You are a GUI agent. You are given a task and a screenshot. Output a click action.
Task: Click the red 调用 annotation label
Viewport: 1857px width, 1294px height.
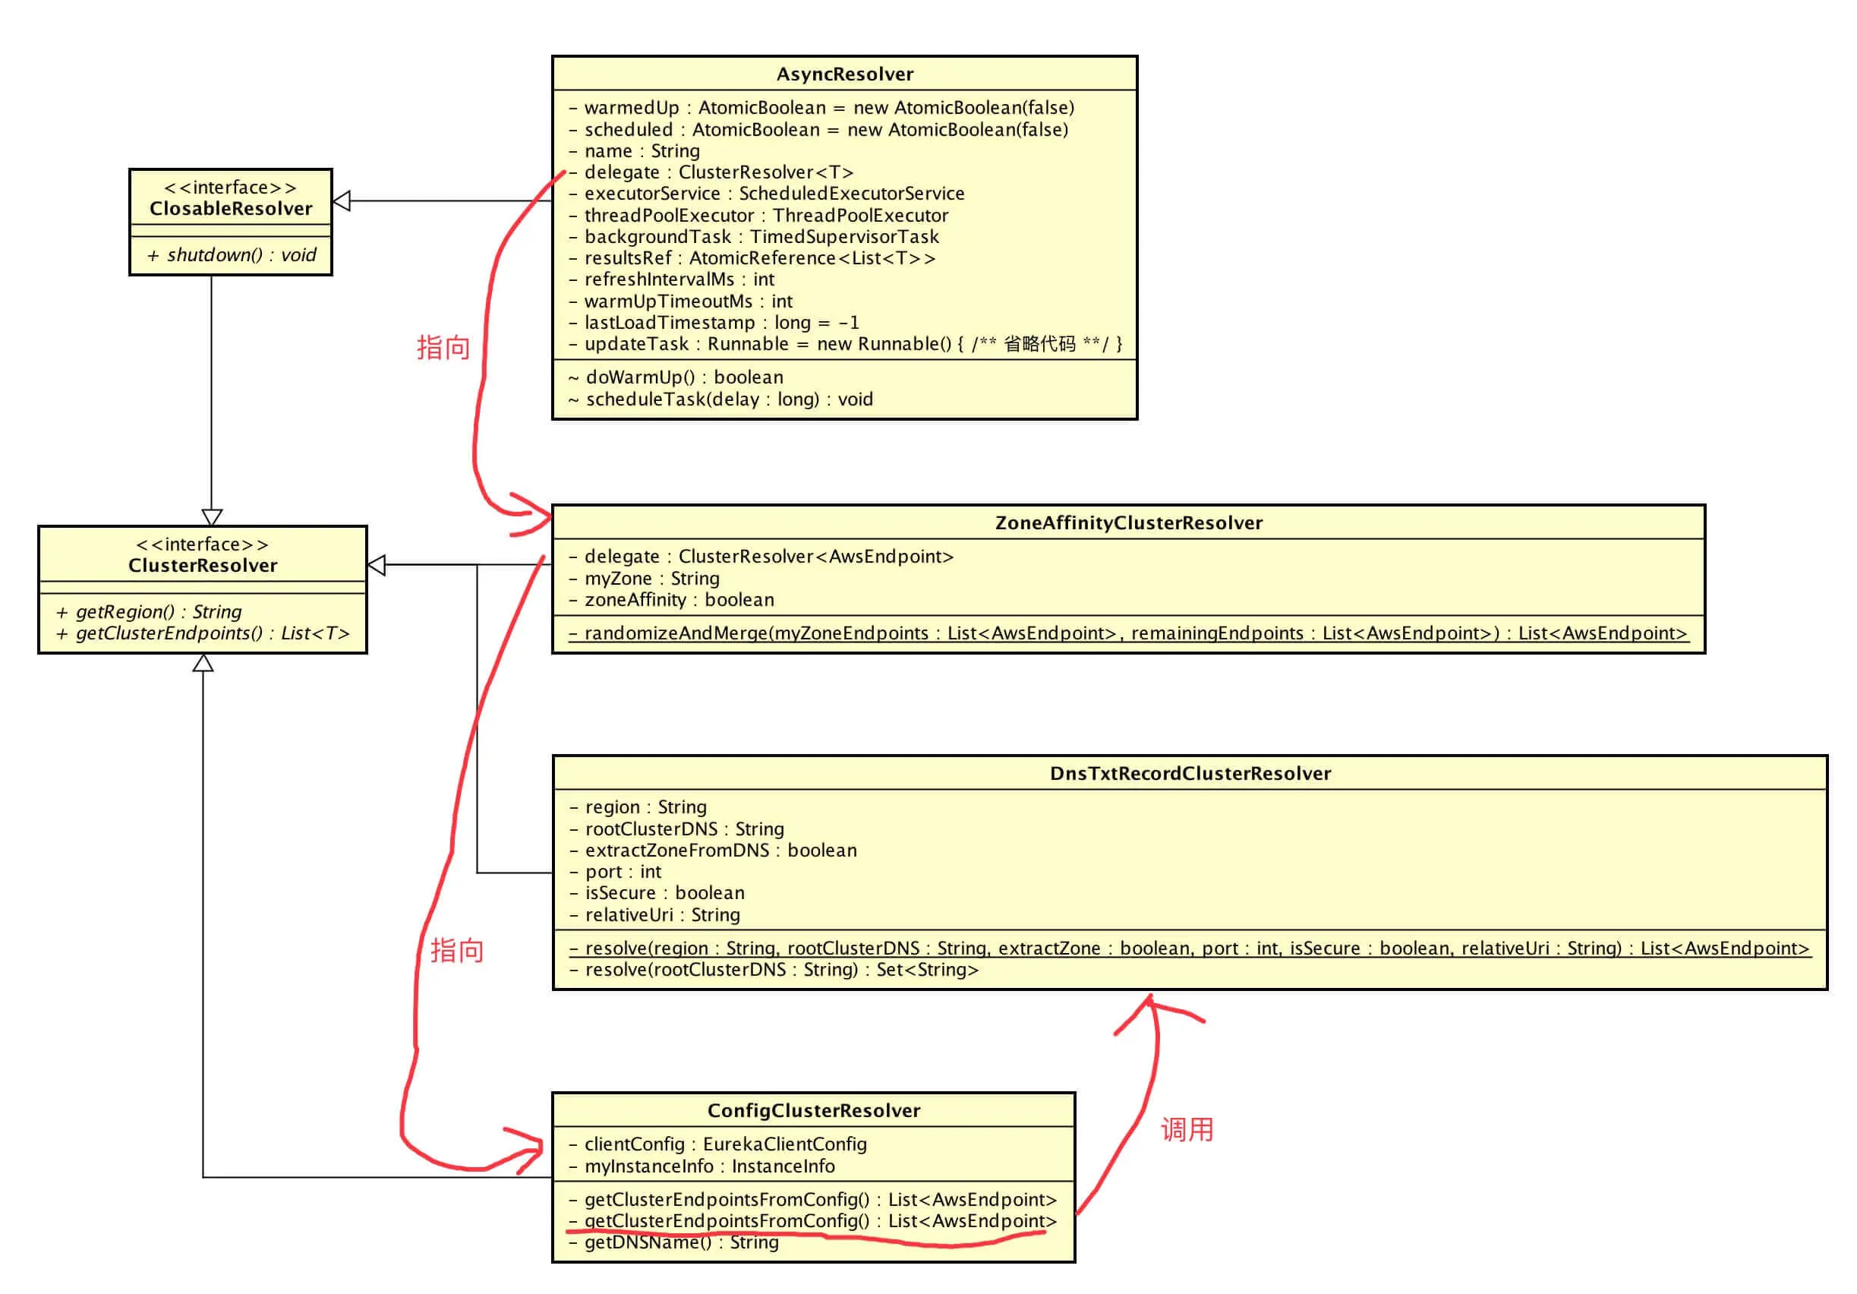pyautogui.click(x=1187, y=1130)
